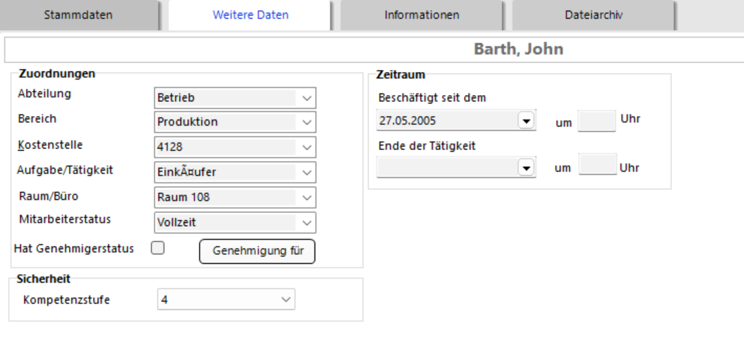744x352 pixels.
Task: Select the Weitere Daten tab
Action: pos(250,15)
